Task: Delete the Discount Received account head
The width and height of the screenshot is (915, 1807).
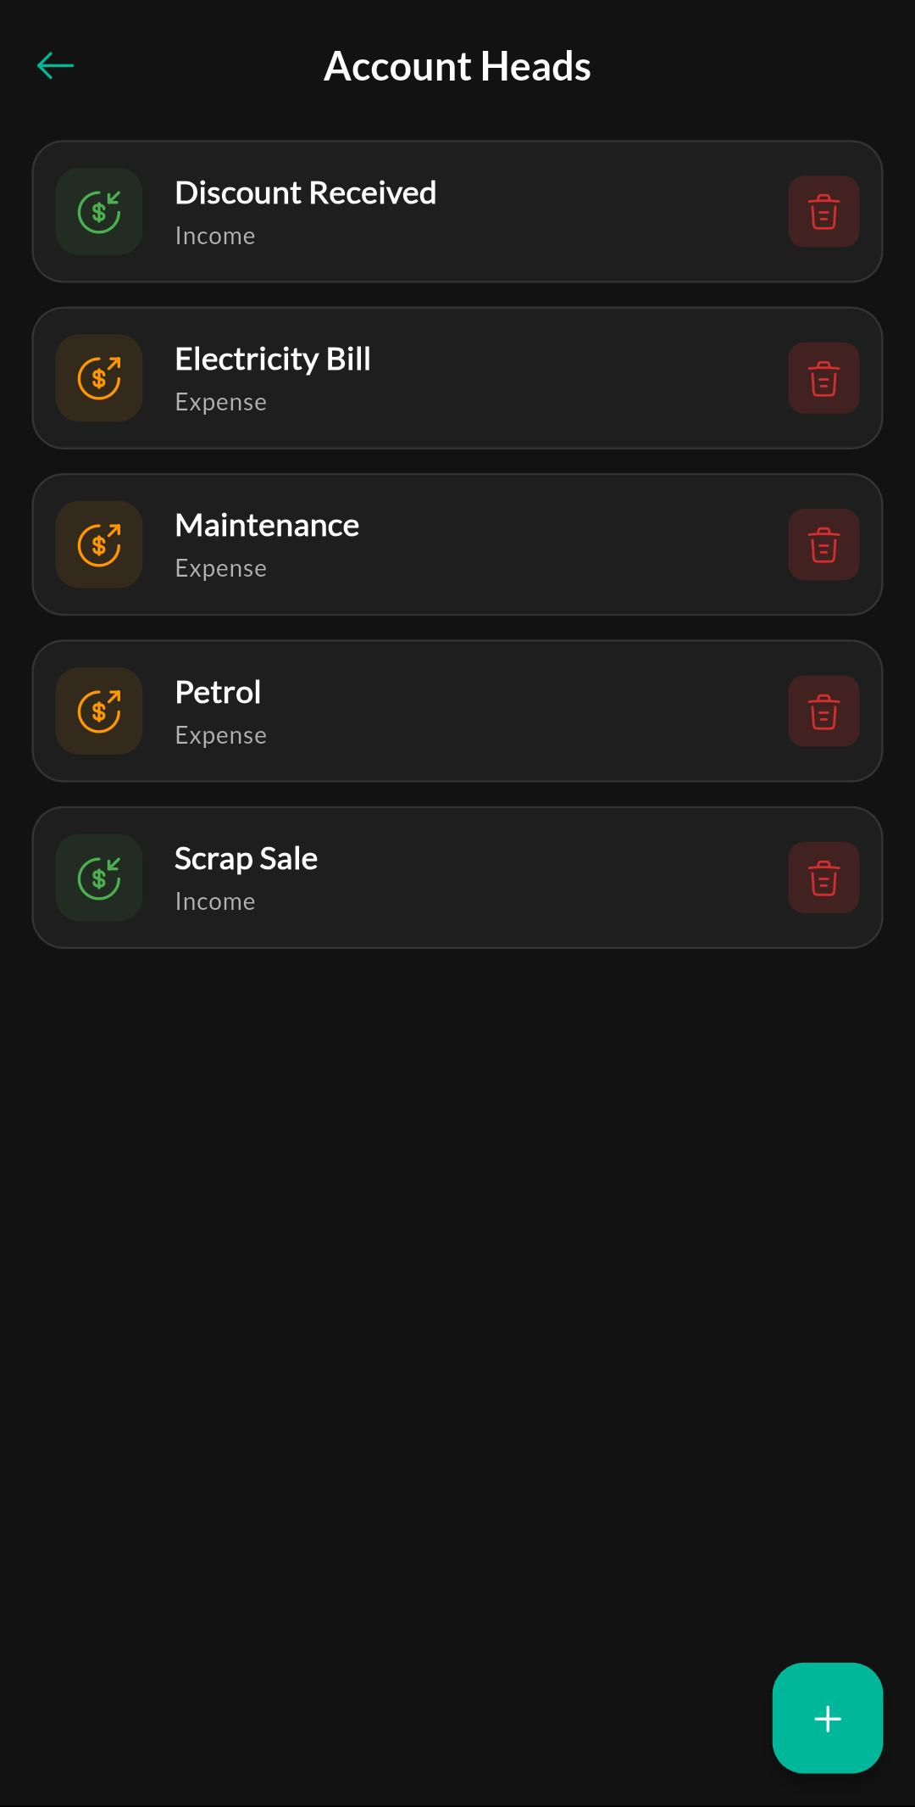Action: coord(823,212)
